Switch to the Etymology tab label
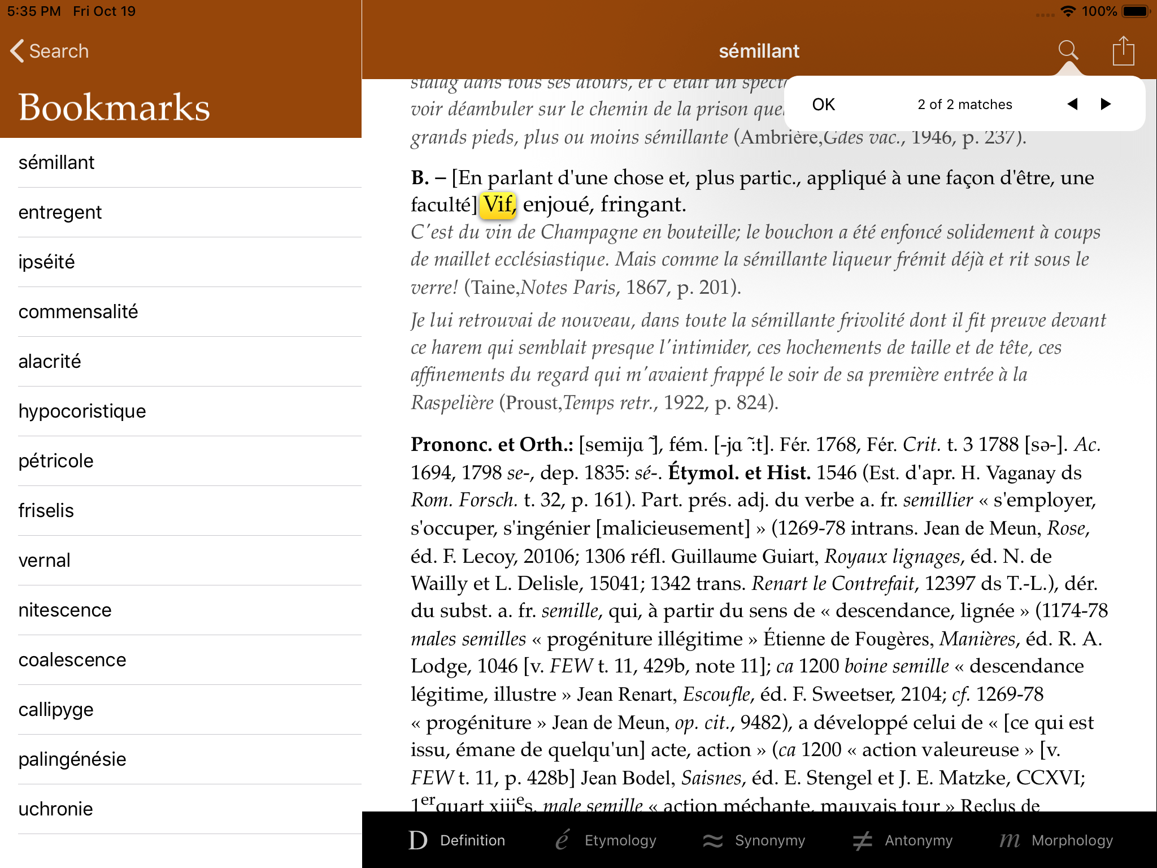The height and width of the screenshot is (868, 1157). click(620, 840)
